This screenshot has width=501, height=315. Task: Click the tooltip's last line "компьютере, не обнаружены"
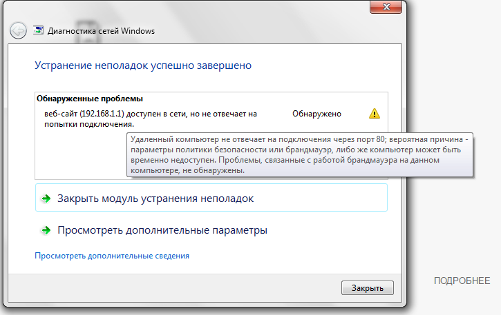click(187, 170)
